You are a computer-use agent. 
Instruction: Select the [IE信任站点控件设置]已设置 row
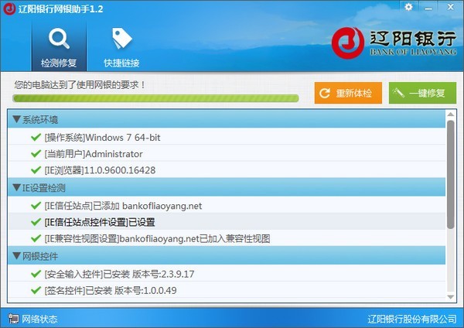pos(227,222)
